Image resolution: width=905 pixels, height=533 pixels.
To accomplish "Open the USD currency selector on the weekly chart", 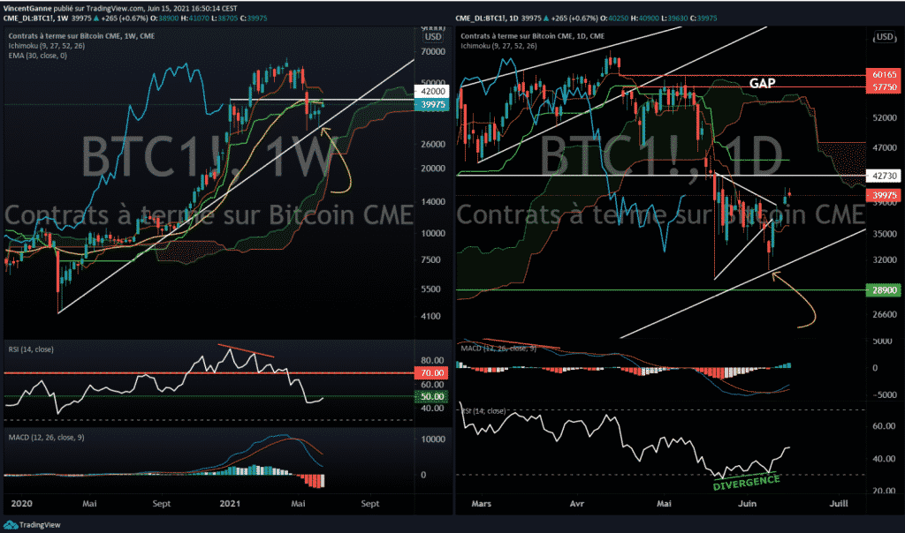I will point(433,36).
